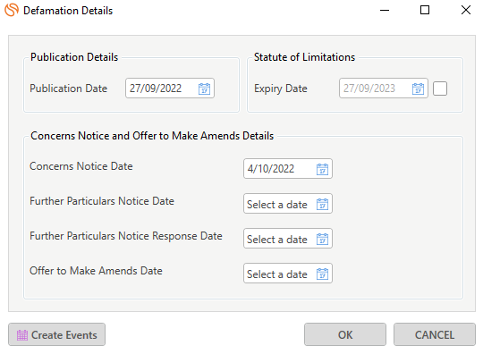The image size is (483, 354).
Task: Toggle the Expiry Date override checkbox
Action: tap(440, 88)
